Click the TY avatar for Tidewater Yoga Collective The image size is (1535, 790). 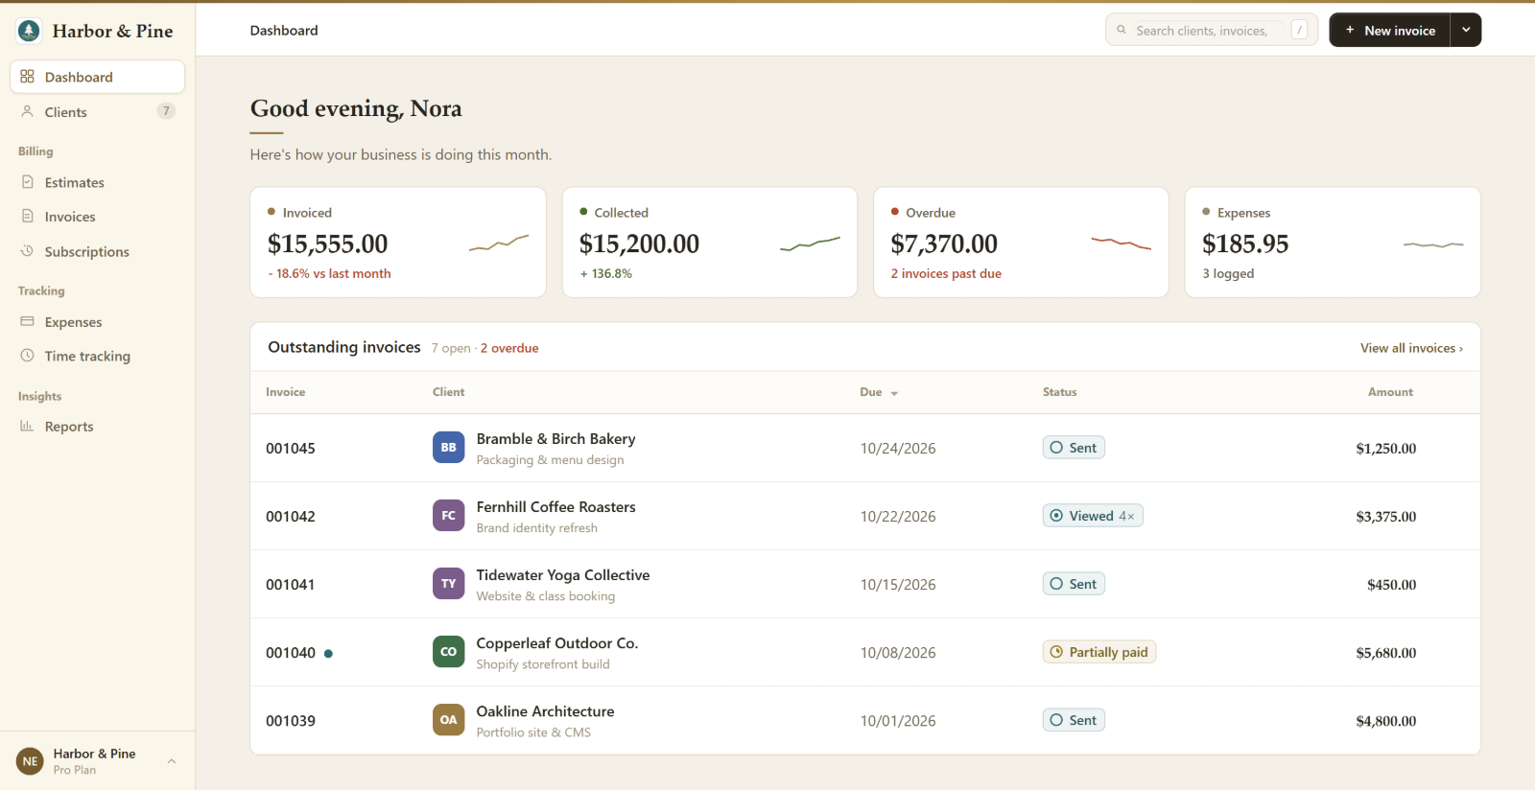tap(449, 584)
